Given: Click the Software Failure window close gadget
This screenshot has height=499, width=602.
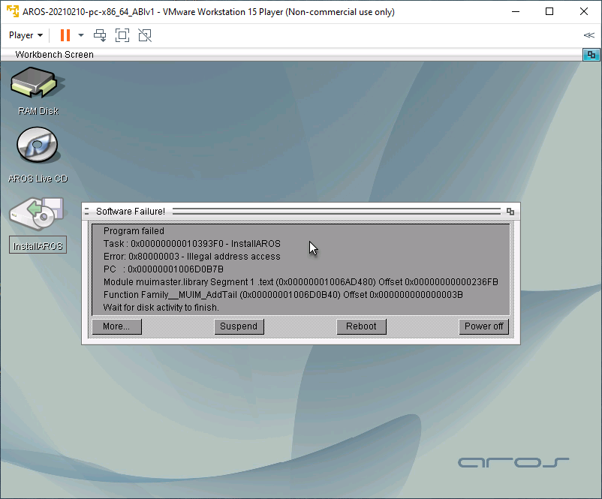Looking at the screenshot, I should [x=87, y=212].
